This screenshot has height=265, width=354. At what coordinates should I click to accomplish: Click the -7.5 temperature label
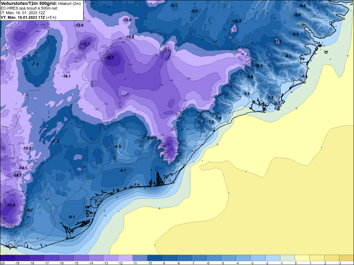pos(270,98)
